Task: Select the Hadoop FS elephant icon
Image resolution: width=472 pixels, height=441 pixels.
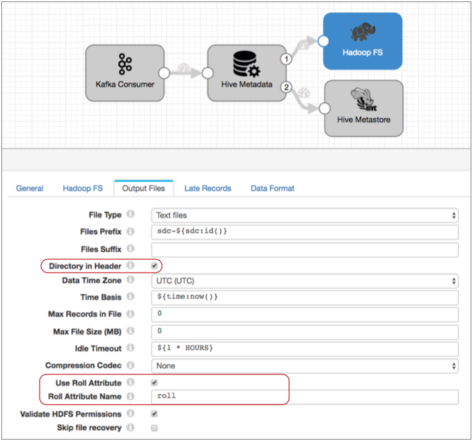Action: click(x=362, y=34)
